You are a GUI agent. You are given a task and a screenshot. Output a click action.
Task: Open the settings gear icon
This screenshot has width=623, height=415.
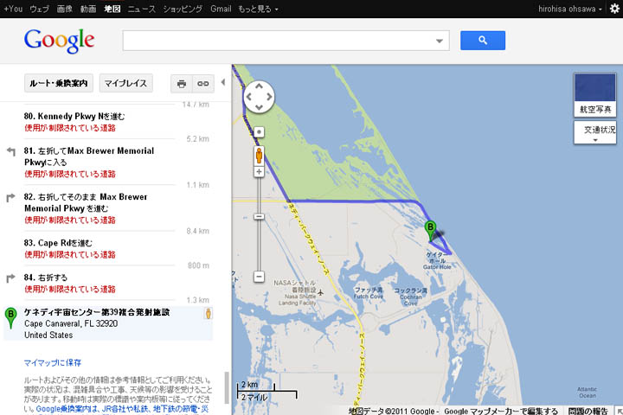click(x=614, y=9)
